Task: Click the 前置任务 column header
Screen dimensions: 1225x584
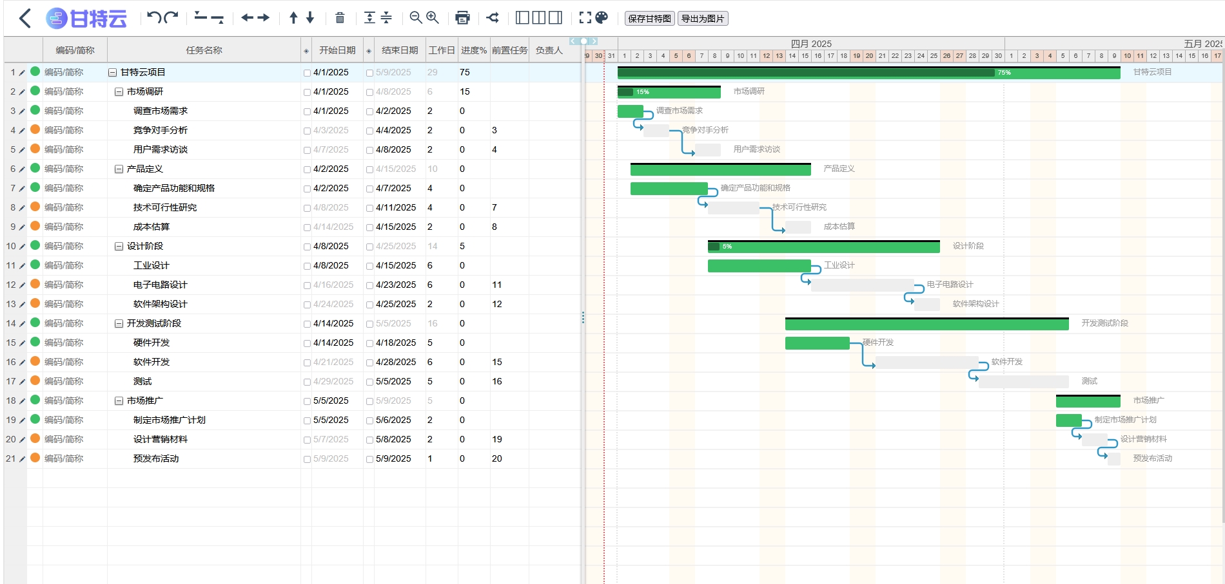Action: (509, 50)
